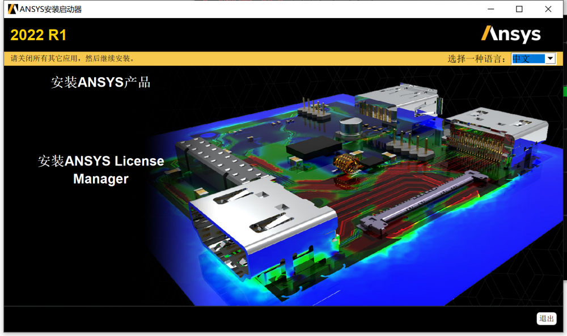Click the ANSYS安装启动器 window title
This screenshot has height=336, width=567.
click(50, 10)
